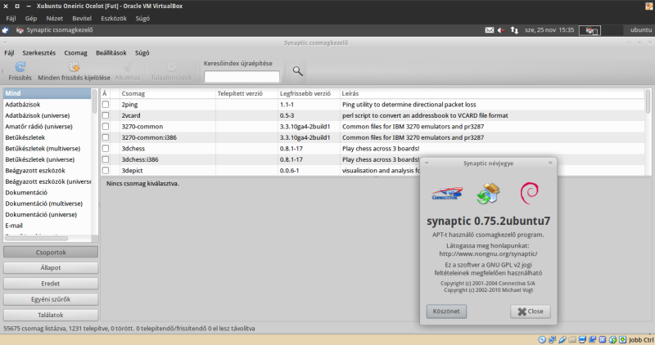Click the Alkalmaz checkmark icon
Screen dimensions: 655x345
tap(128, 67)
